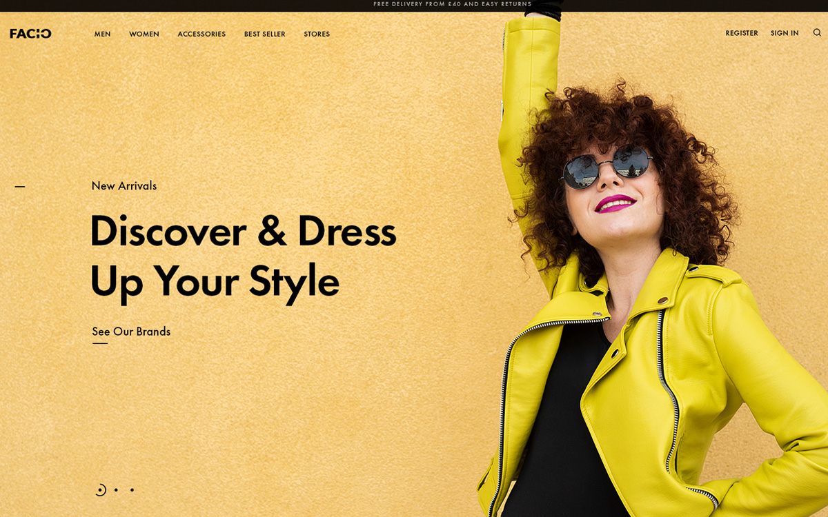Click the Register link
Image resolution: width=828 pixels, height=517 pixels.
[x=742, y=33]
